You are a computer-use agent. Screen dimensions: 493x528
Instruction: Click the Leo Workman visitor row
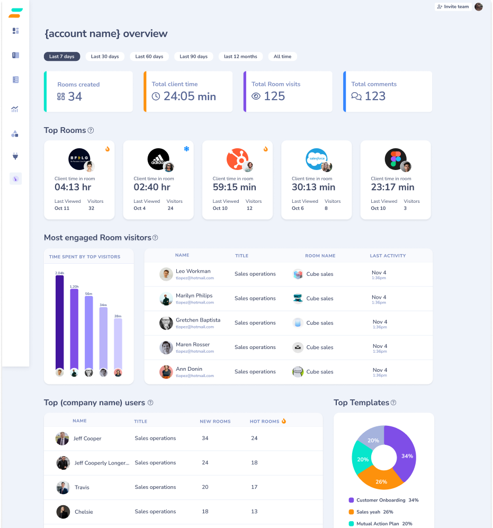tap(288, 274)
